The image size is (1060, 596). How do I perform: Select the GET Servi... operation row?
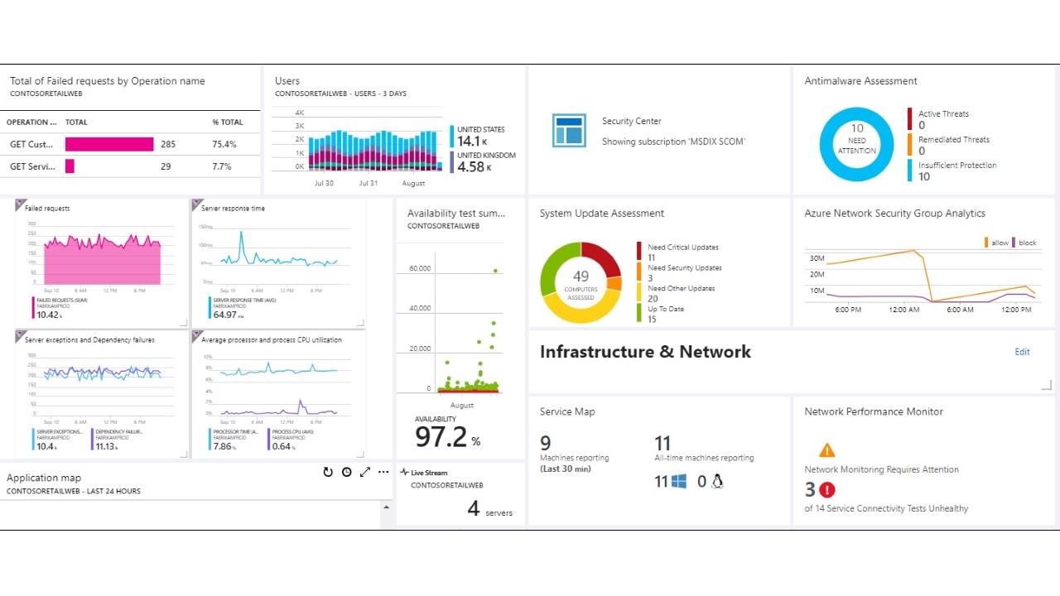130,166
